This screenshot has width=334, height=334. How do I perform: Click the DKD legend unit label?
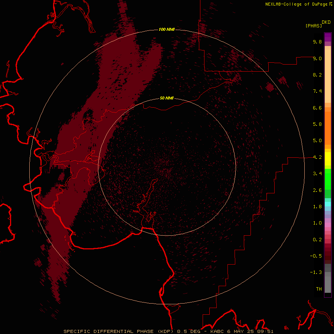(326, 22)
